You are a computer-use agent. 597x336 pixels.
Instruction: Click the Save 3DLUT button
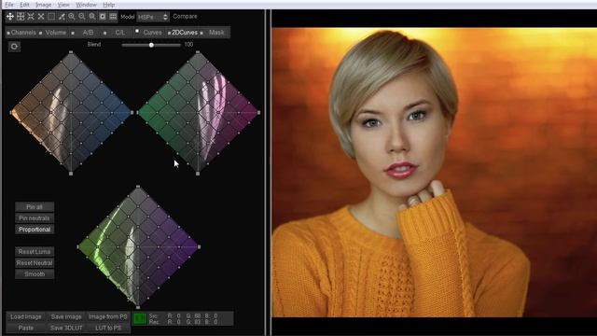point(66,328)
